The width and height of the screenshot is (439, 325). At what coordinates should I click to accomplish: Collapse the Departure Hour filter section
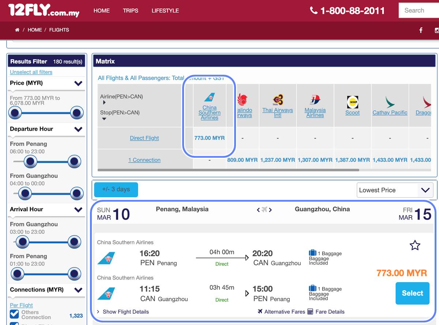pyautogui.click(x=78, y=129)
